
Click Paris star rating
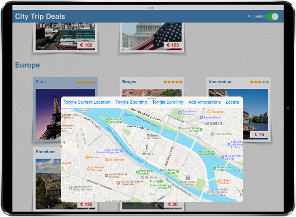pyautogui.click(x=87, y=82)
